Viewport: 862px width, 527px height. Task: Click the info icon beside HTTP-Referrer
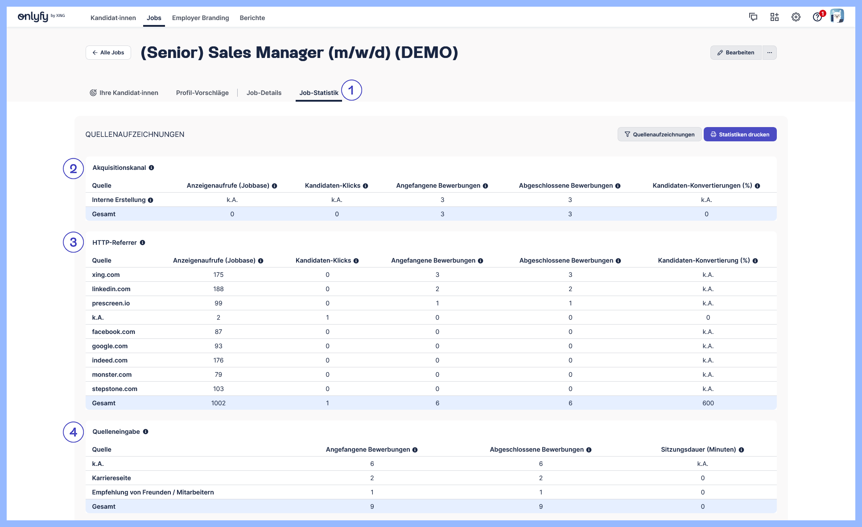point(143,243)
